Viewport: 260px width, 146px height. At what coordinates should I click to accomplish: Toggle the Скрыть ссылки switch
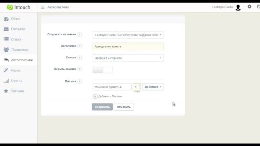coord(103,69)
